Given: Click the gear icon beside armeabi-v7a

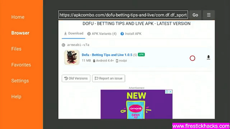Looking at the screenshot, I should [x=63, y=45].
